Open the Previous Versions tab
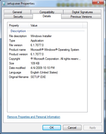The image size is (106, 134). coord(81,17)
